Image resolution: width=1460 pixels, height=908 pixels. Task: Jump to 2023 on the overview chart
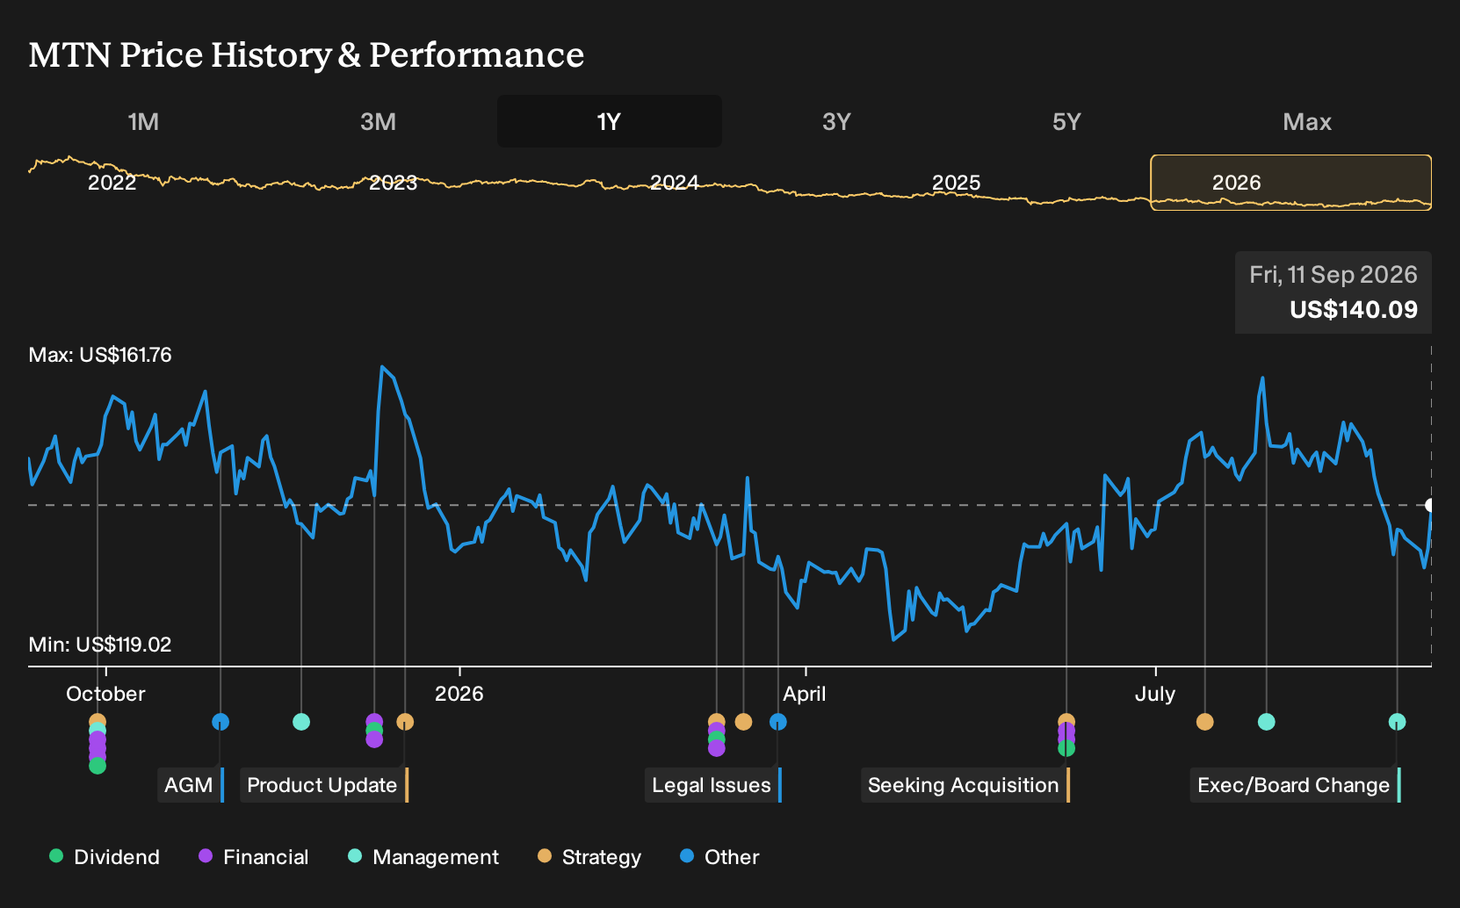point(393,183)
